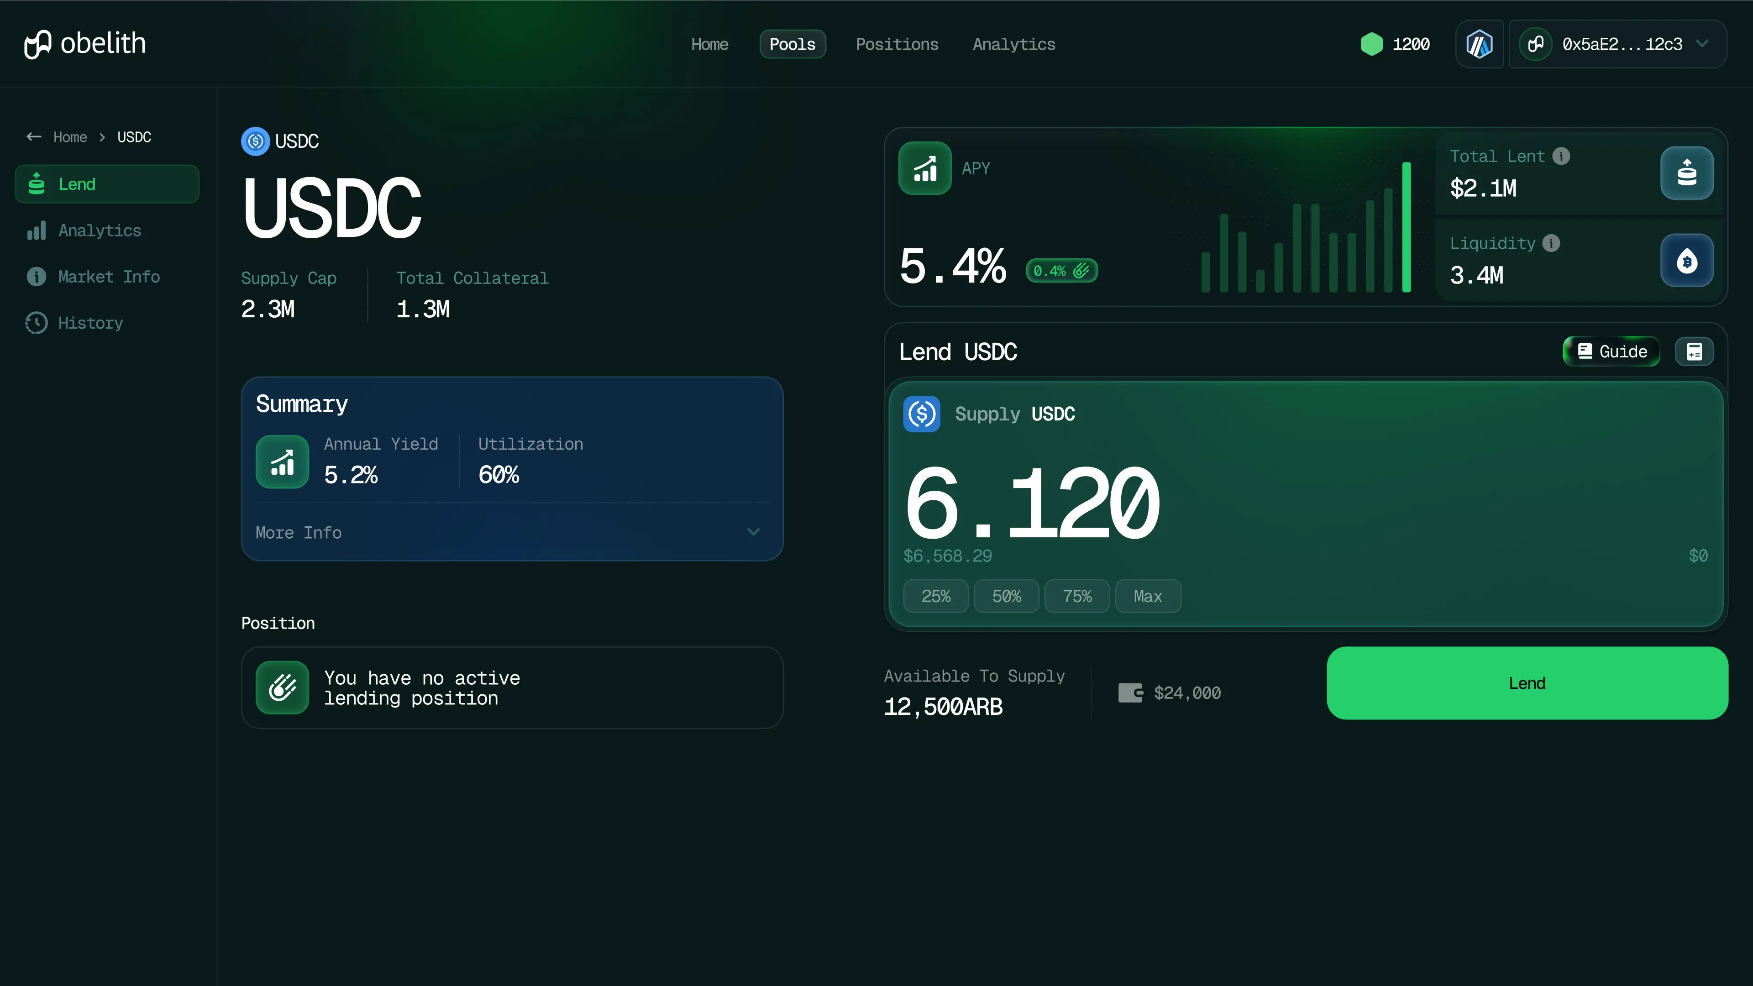Click the no active position icon

282,687
